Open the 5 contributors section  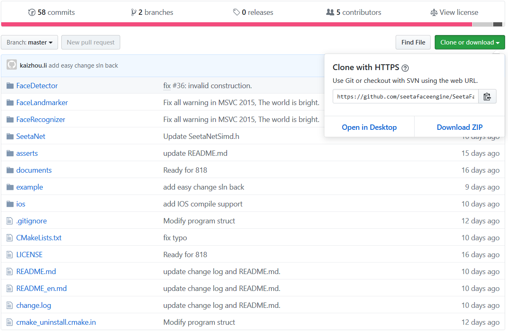(353, 12)
